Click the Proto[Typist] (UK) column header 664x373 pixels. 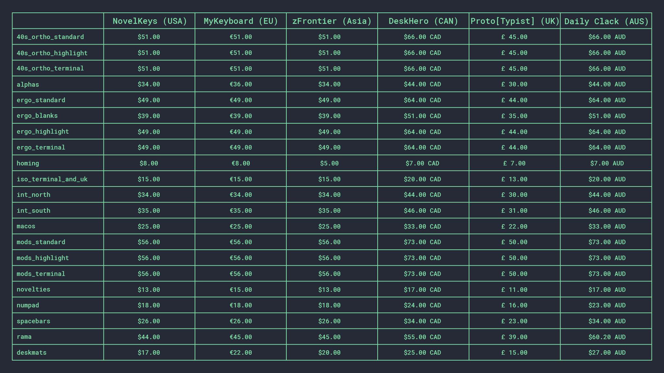(x=515, y=21)
